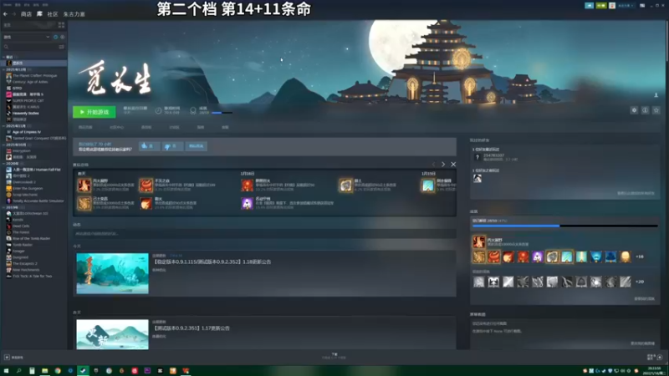This screenshot has width=669, height=376.
Task: Open Windows Start button
Action: [6, 371]
